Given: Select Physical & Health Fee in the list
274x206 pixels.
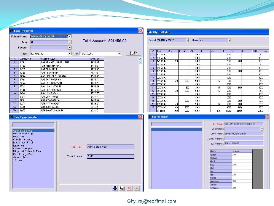Looking at the screenshot, I should [27, 151].
